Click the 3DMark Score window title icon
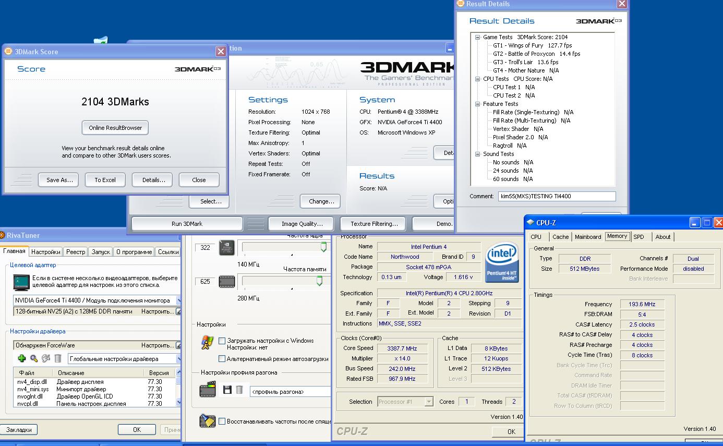The height and width of the screenshot is (446, 723). pyautogui.click(x=8, y=51)
